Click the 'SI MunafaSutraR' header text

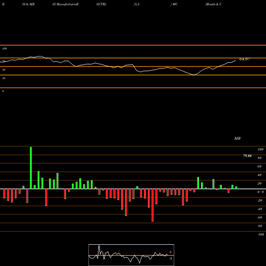pyautogui.click(x=65, y=4)
